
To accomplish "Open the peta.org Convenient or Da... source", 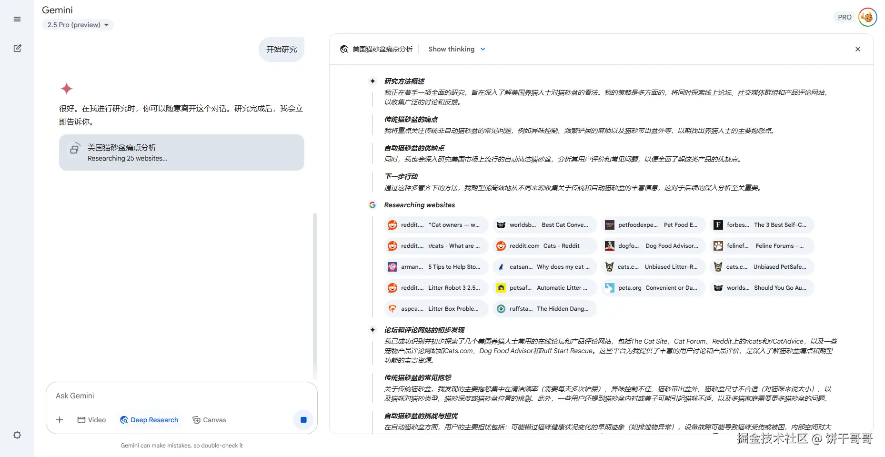I will tap(653, 288).
